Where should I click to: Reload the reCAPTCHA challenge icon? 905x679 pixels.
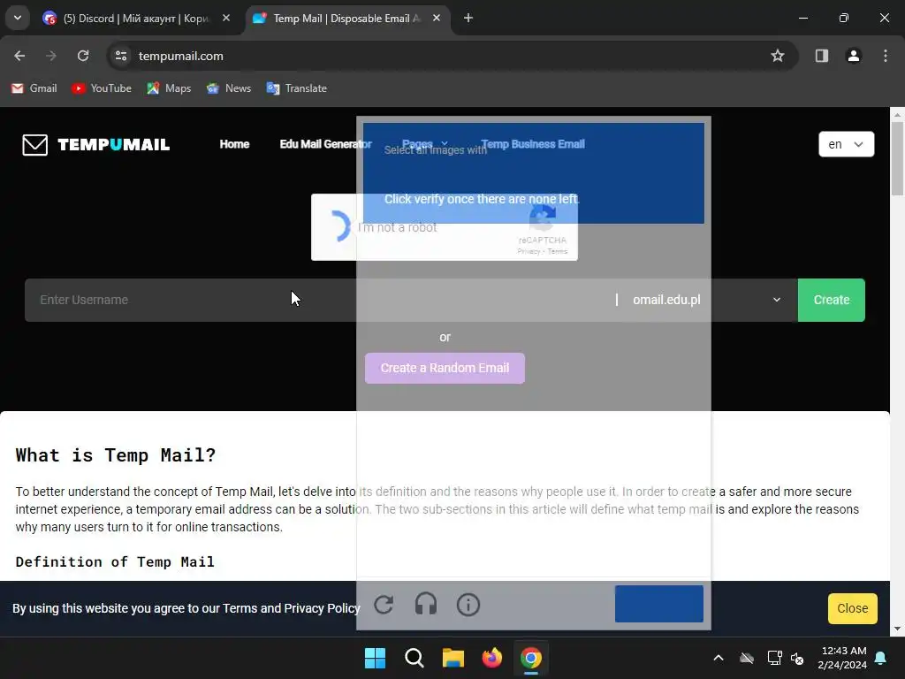tap(384, 605)
